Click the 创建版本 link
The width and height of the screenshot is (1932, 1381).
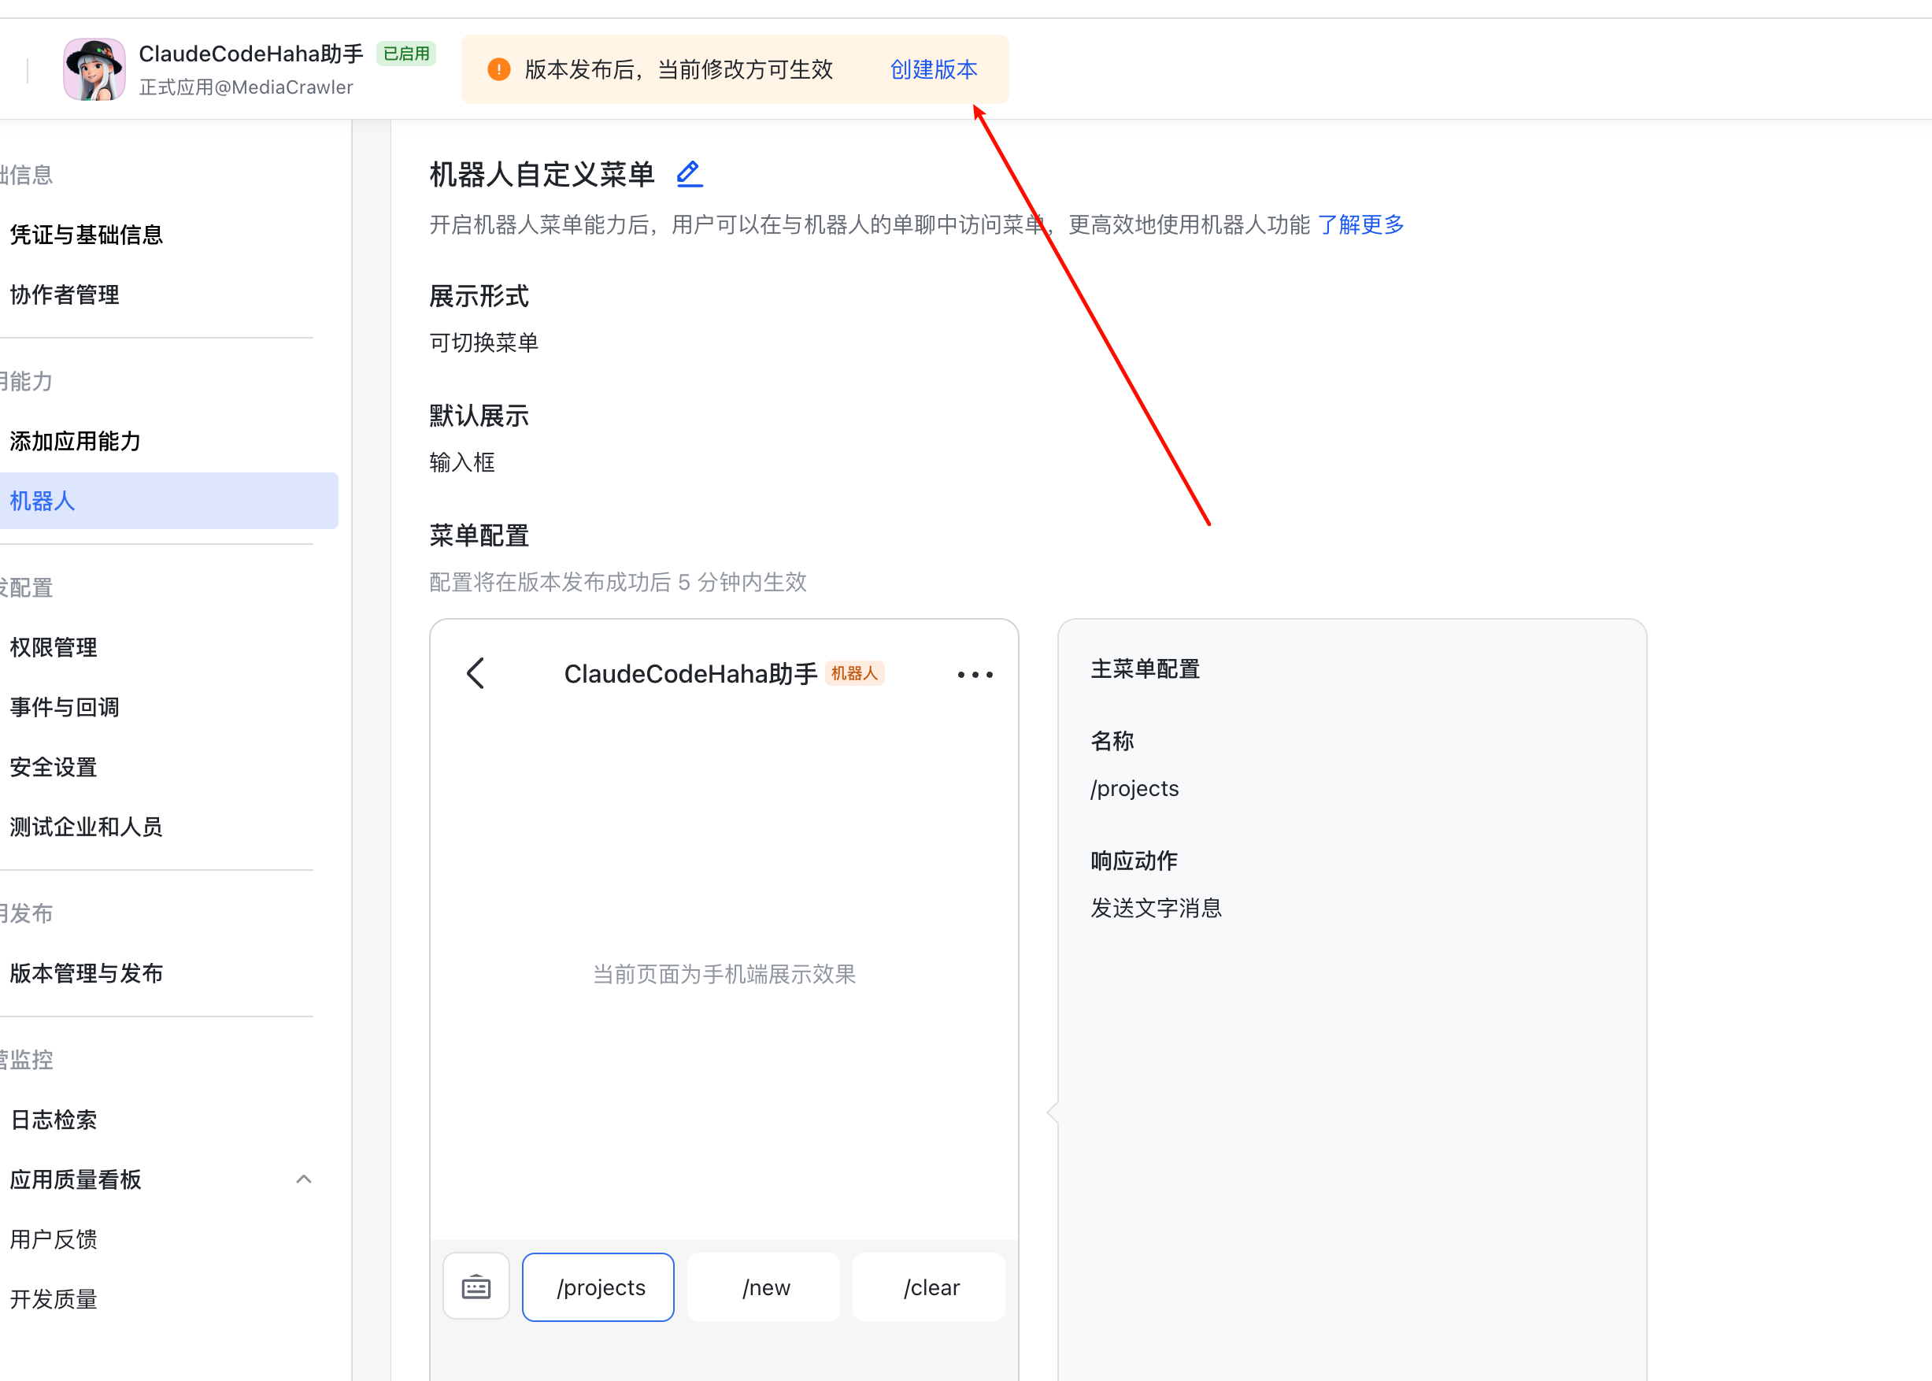coord(933,70)
